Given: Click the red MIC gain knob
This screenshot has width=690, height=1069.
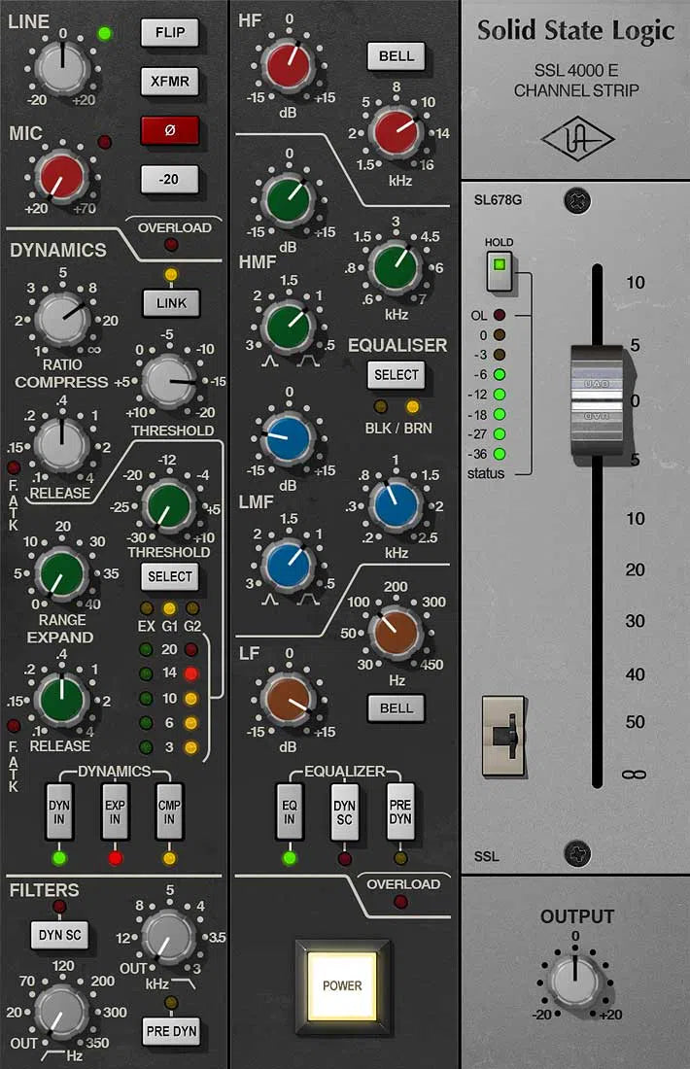Looking at the screenshot, I should point(61,179).
